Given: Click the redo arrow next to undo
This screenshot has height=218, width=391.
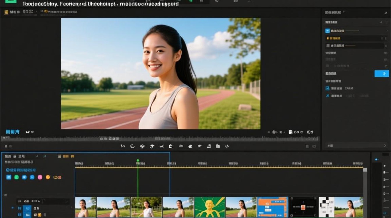Looking at the screenshot, I should click(132, 146).
